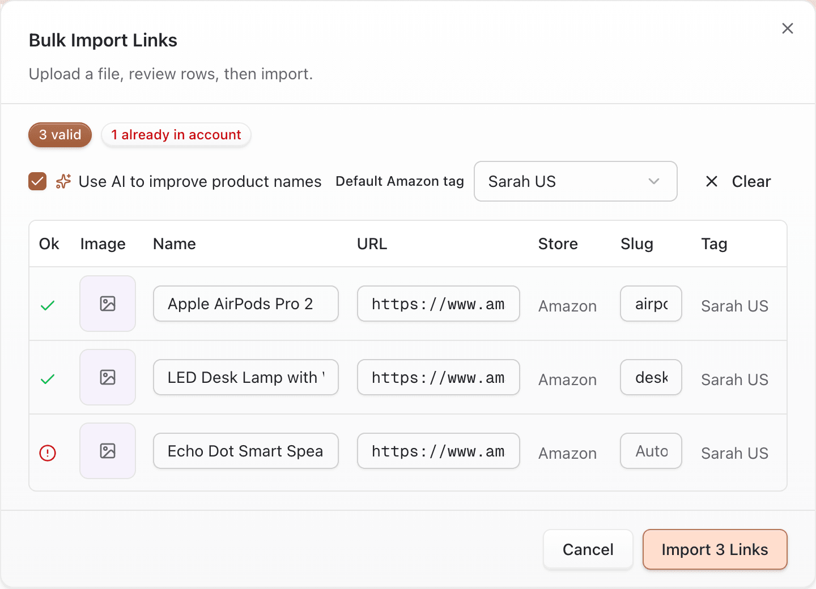The width and height of the screenshot is (816, 589).
Task: Select the image placeholder for LED Desk Lamp
Action: click(108, 377)
